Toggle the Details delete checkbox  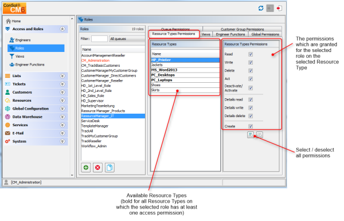point(251,116)
